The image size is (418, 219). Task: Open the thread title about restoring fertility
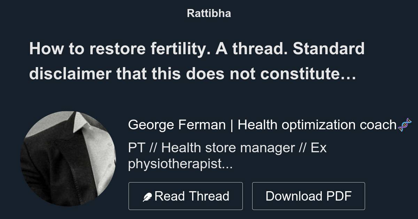(197, 61)
